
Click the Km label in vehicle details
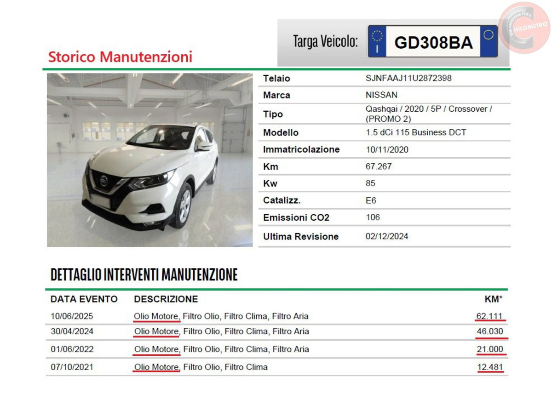270,166
